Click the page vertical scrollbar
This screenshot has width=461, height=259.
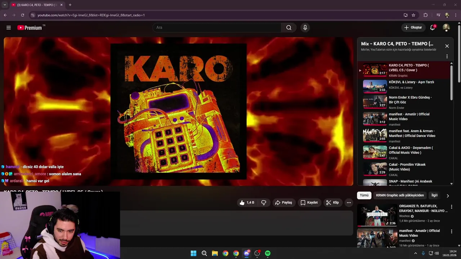459,54
